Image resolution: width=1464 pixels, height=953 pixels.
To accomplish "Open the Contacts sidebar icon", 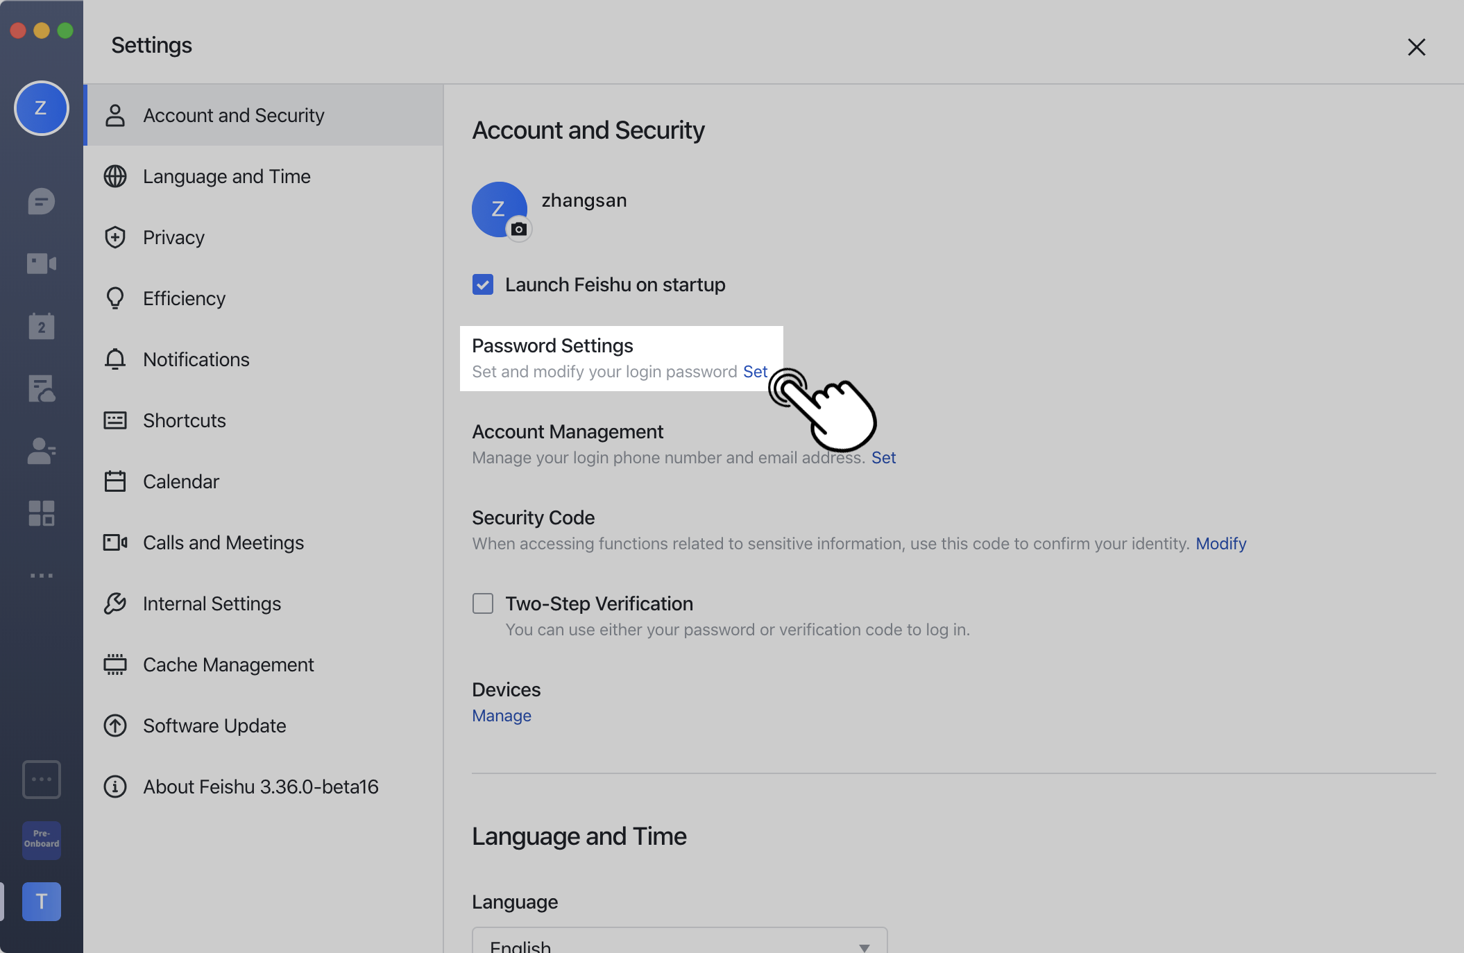I will coord(41,451).
